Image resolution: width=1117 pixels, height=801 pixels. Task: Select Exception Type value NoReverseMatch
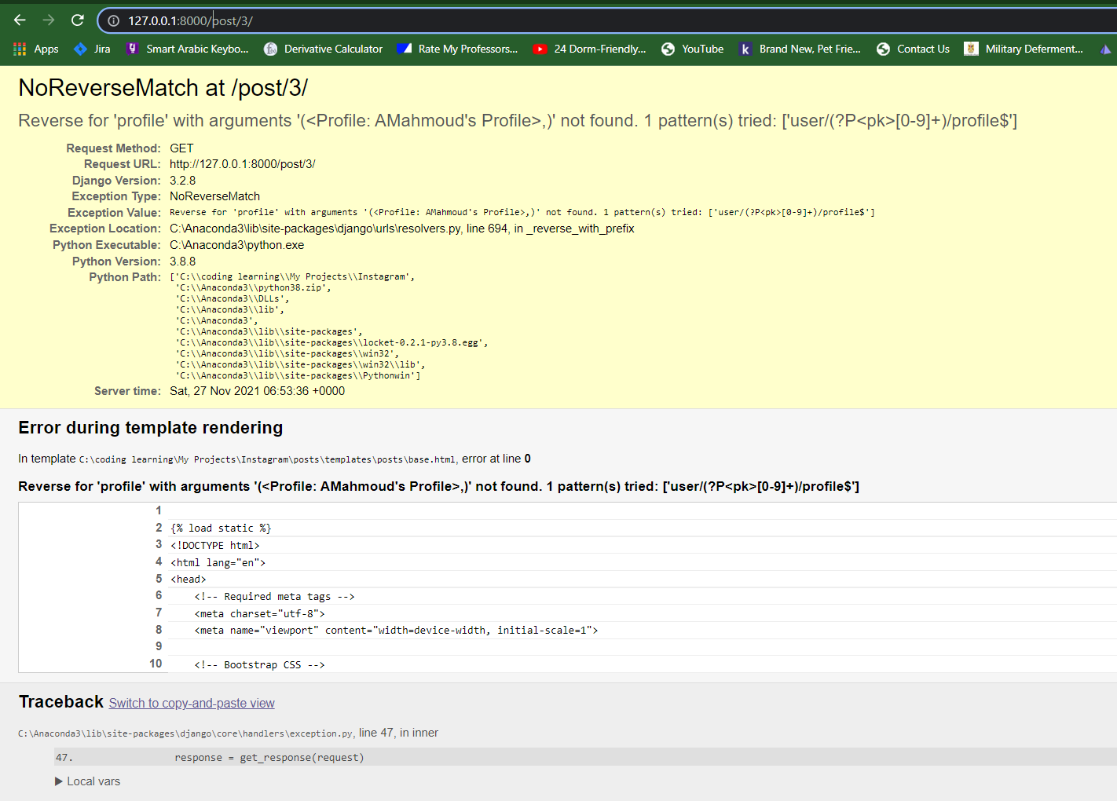[x=215, y=196]
